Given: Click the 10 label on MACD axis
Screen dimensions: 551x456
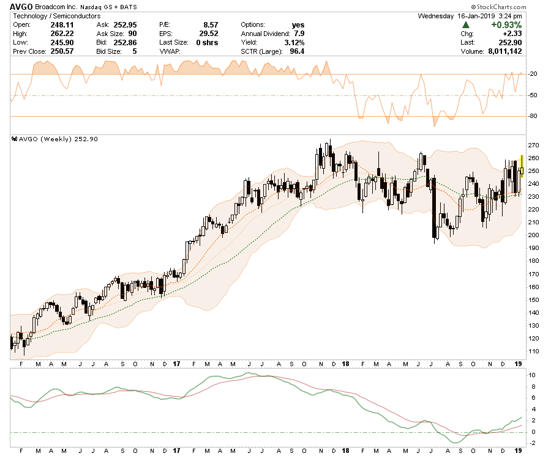Looking at the screenshot, I should click(x=532, y=375).
